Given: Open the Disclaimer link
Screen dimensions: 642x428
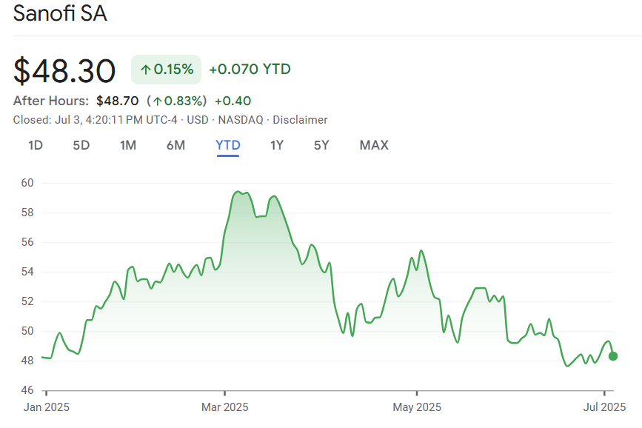Looking at the screenshot, I should tap(300, 120).
